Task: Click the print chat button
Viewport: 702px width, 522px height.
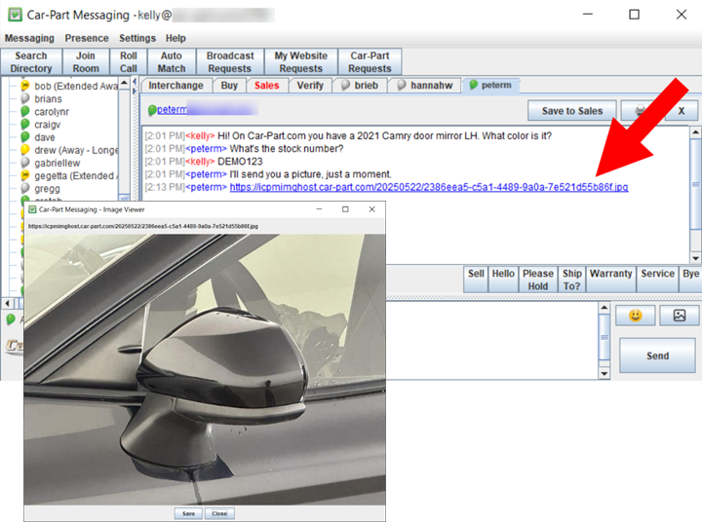Action: click(642, 110)
